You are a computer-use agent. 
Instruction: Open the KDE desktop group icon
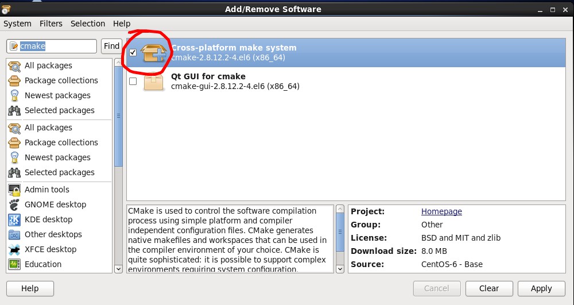(x=14, y=219)
